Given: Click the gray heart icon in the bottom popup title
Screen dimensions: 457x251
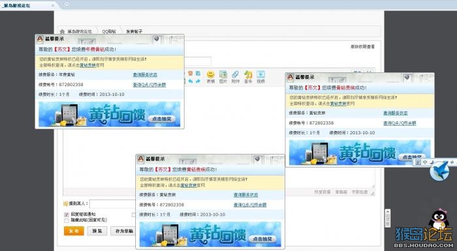Looking at the screenshot, I should (257, 159).
